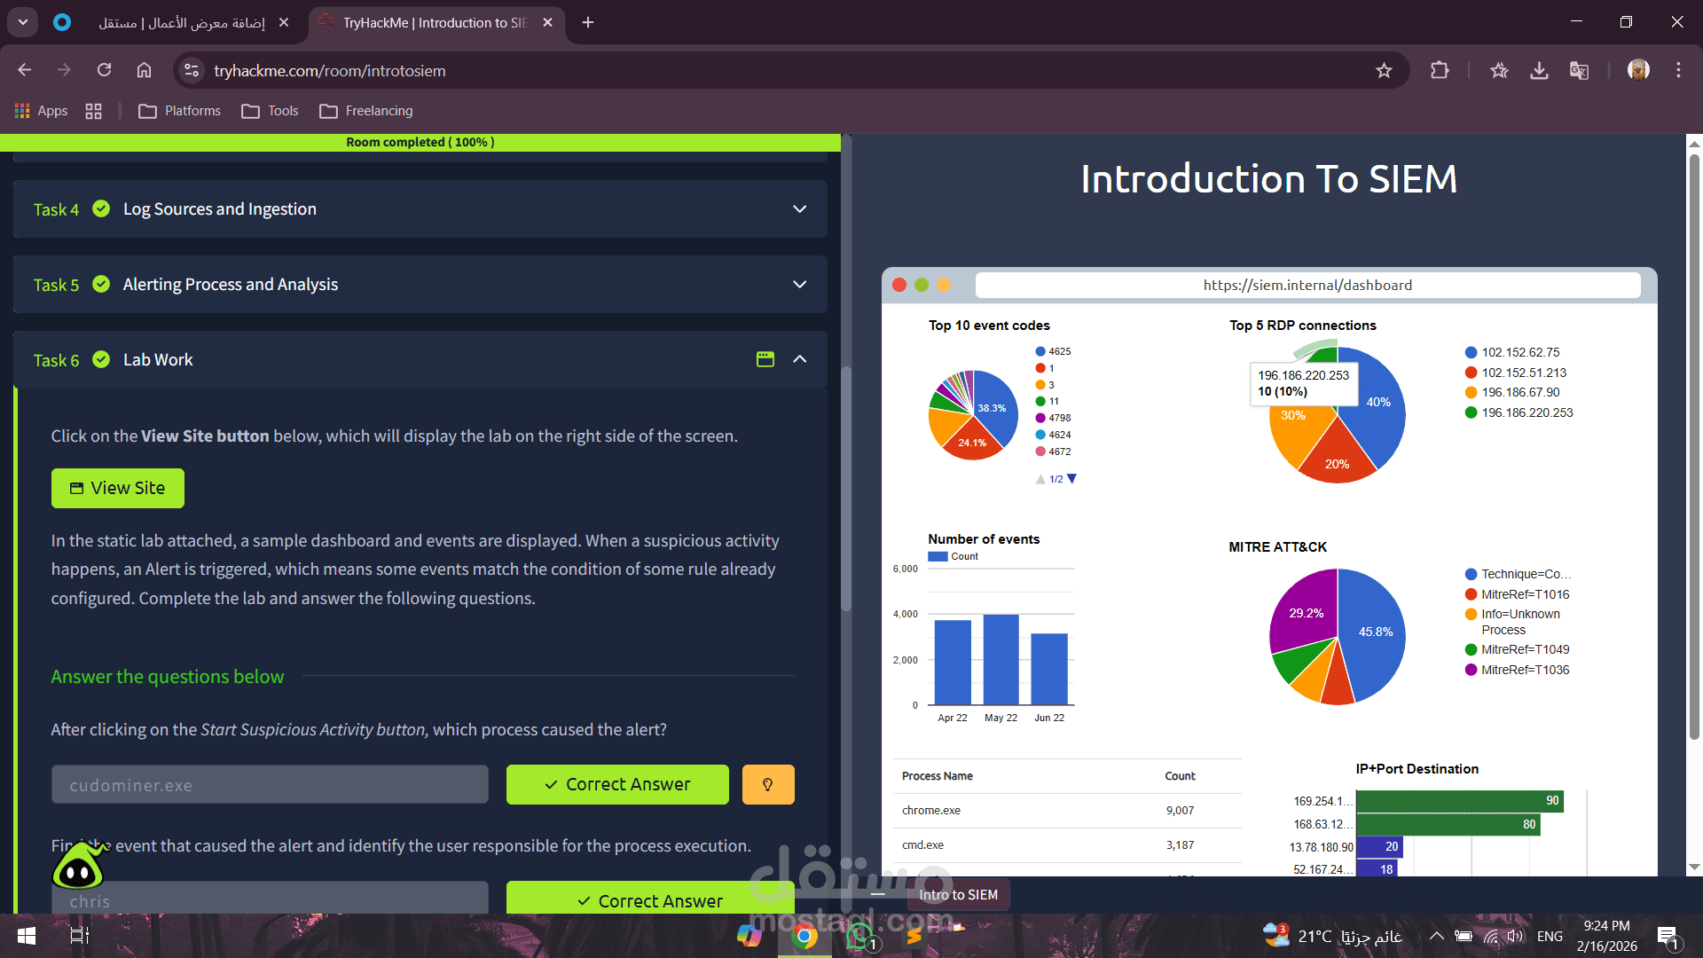Open the Freelancing bookmarks folder
Image resolution: width=1703 pixels, height=958 pixels.
366,111
